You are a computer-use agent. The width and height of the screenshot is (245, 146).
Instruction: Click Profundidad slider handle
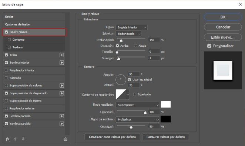(x=121, y=40)
